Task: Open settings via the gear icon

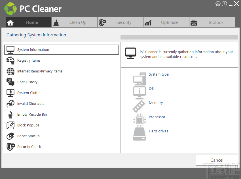Action: point(218,4)
